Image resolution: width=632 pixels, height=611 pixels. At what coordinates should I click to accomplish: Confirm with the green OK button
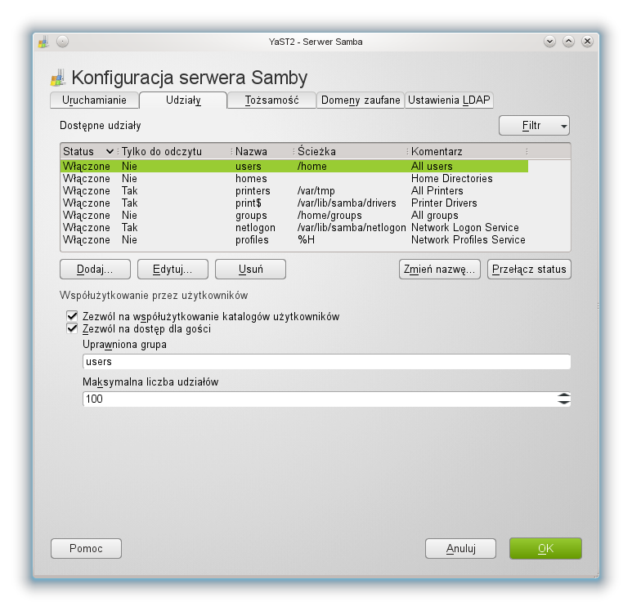[545, 548]
